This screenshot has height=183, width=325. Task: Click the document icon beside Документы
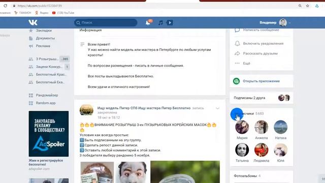tap(31, 39)
